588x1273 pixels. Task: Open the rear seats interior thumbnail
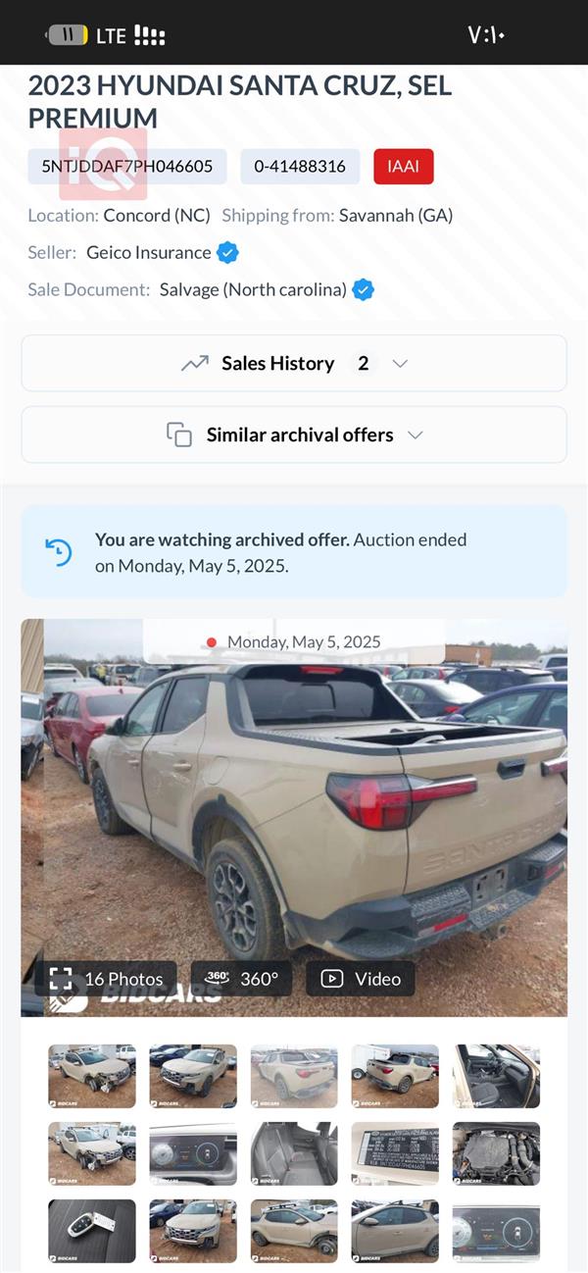click(x=294, y=1153)
